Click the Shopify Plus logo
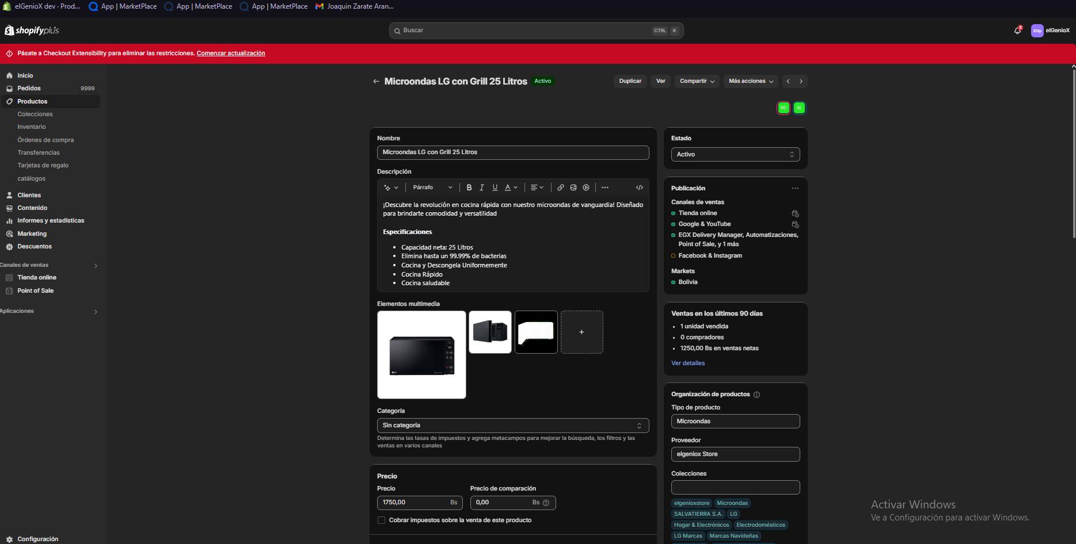Screen dimensions: 1076x544 32,30
